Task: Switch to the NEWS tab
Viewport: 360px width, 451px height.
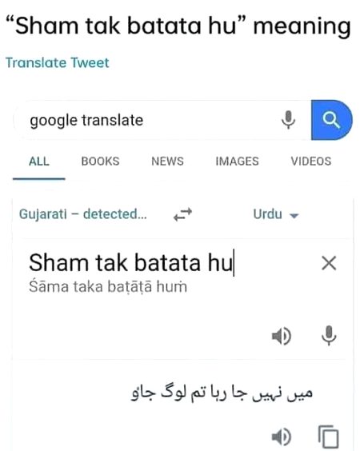Action: point(167,162)
